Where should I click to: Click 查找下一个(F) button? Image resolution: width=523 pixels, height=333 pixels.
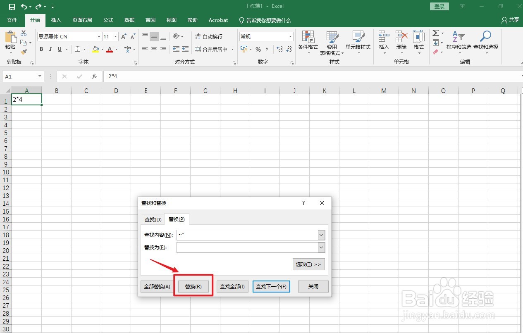tap(271, 287)
